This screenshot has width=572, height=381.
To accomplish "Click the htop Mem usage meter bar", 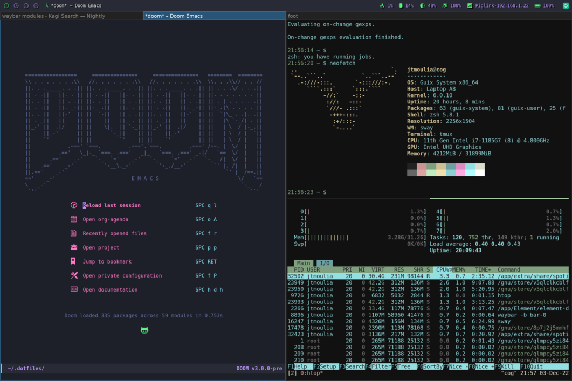I will (360, 237).
